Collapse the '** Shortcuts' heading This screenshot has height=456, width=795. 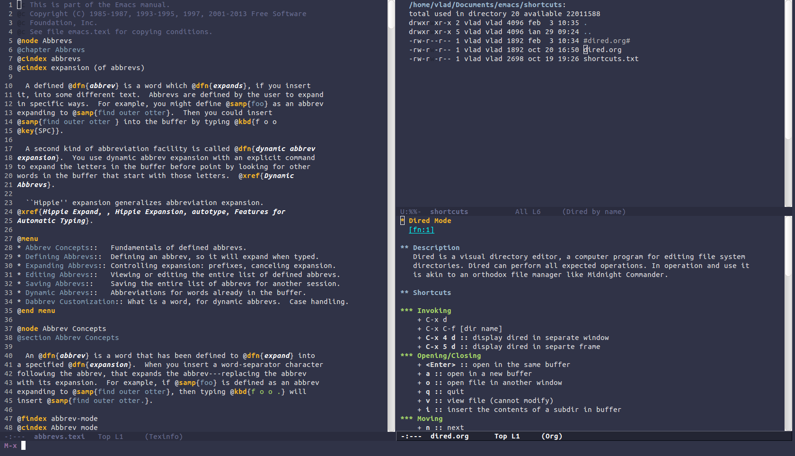tap(425, 293)
